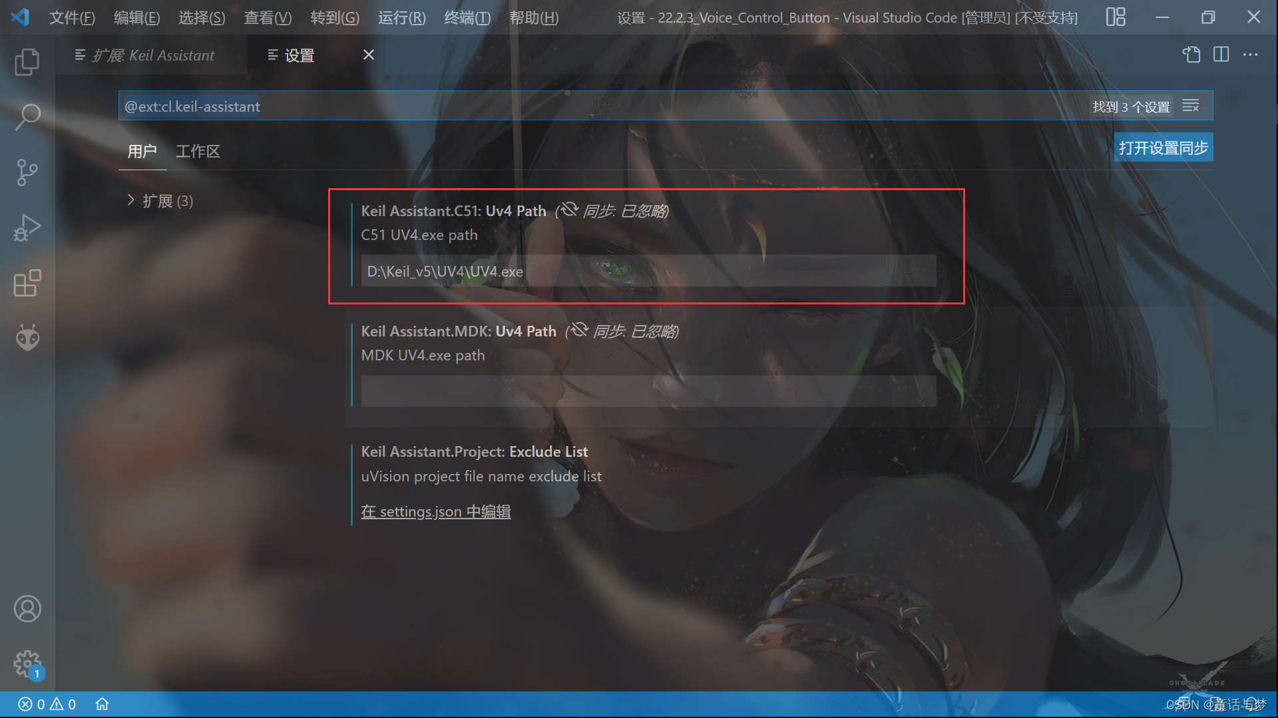Open Run and Debug view
1278x718 pixels.
27,227
